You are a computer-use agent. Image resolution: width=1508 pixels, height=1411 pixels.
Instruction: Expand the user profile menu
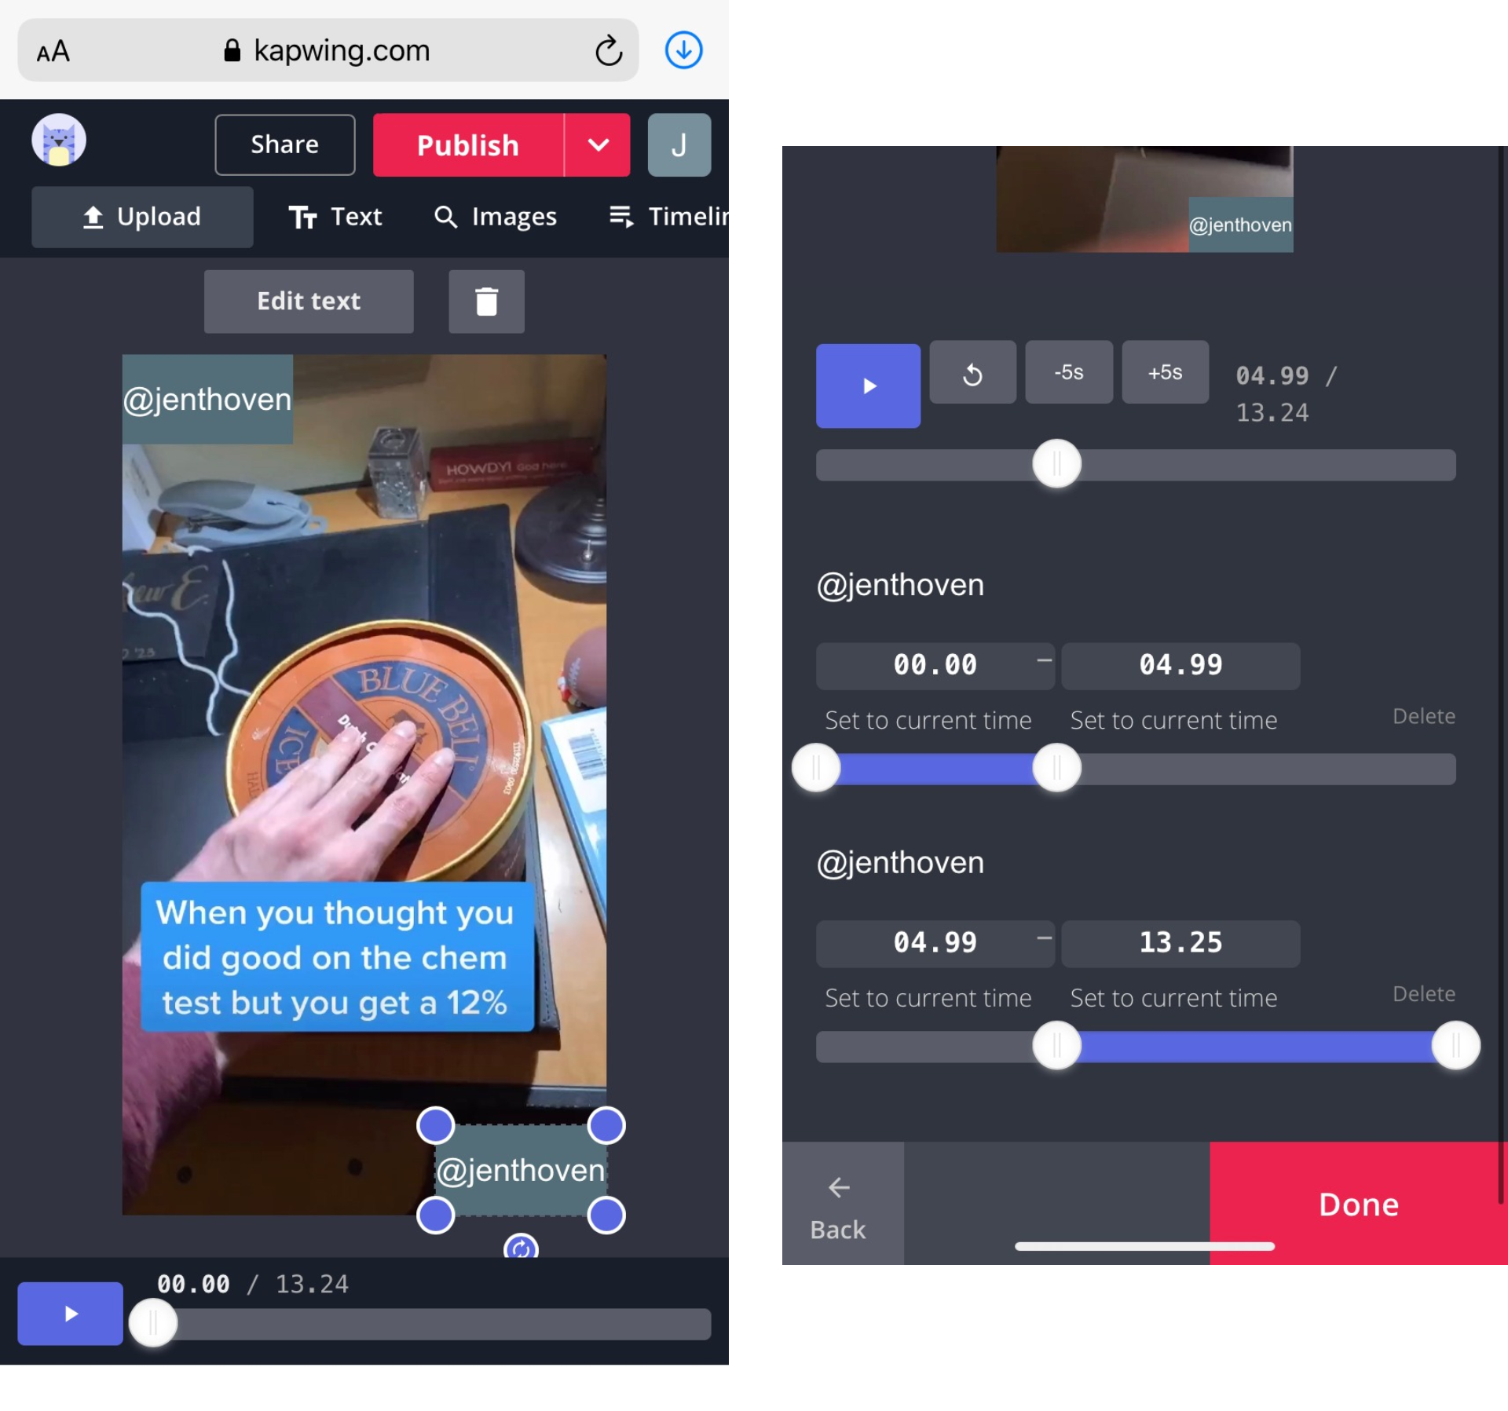pos(678,143)
